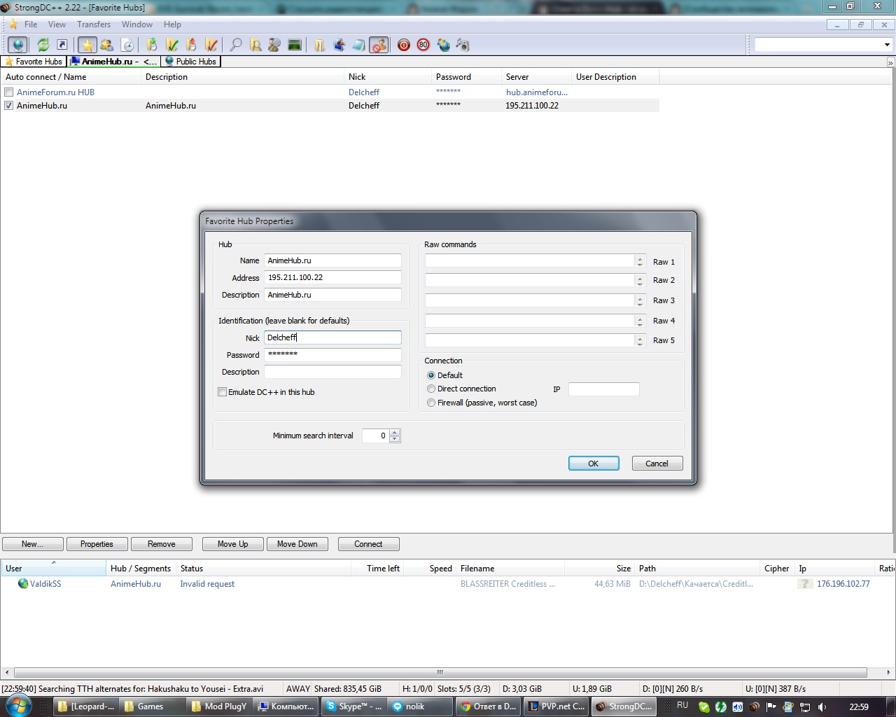Open Search Spy icon
The width and height of the screenshot is (896, 717).
coord(274,45)
